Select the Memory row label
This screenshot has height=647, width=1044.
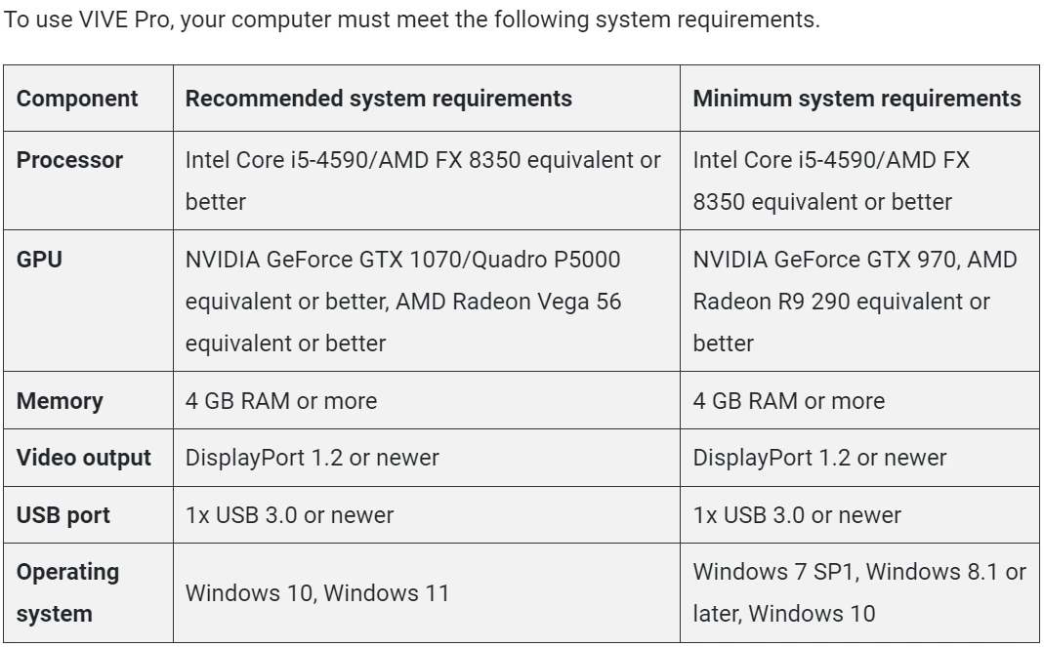(60, 401)
